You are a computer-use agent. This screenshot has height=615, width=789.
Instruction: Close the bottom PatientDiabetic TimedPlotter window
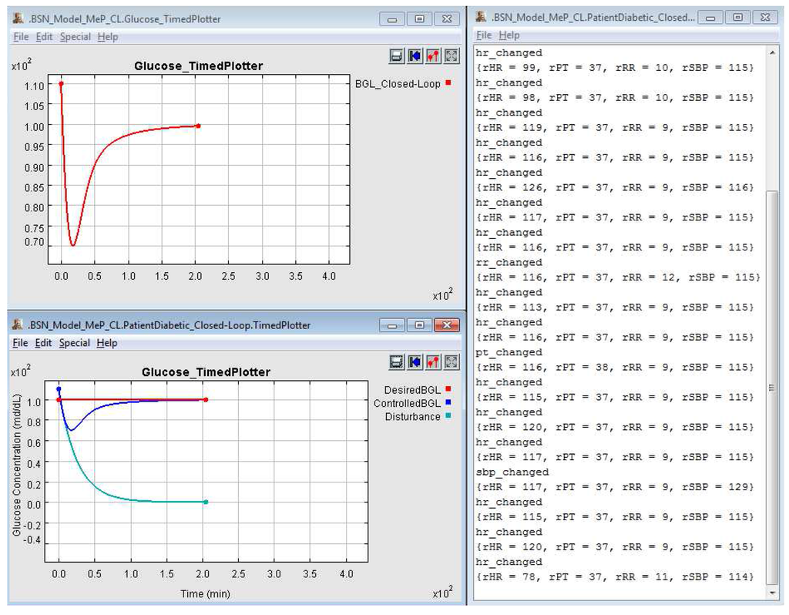pyautogui.click(x=446, y=325)
